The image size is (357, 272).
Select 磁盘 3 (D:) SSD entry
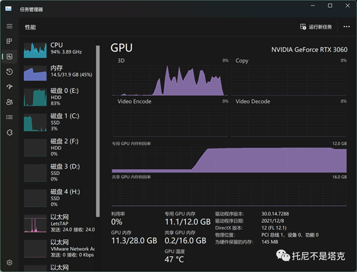(59, 173)
